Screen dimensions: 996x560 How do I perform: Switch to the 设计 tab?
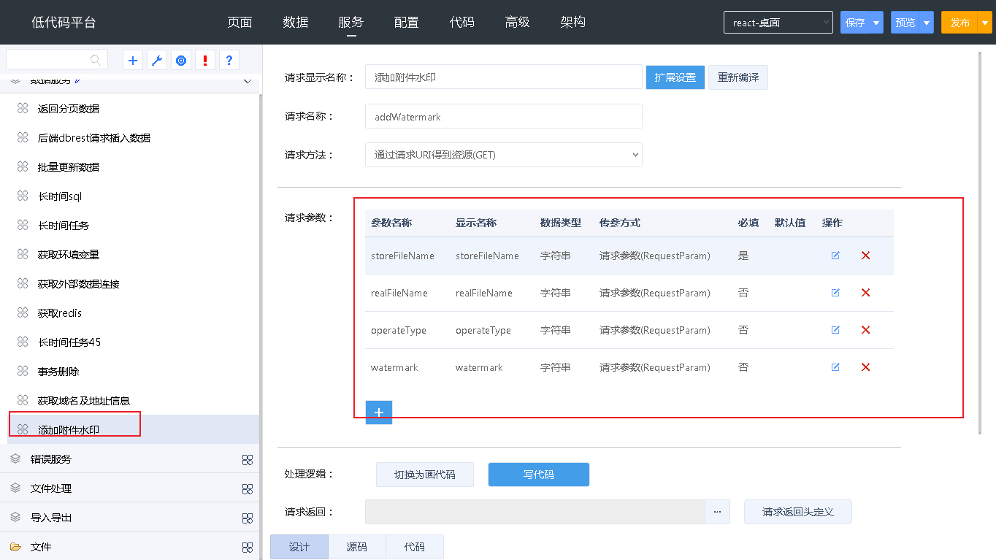pos(299,547)
